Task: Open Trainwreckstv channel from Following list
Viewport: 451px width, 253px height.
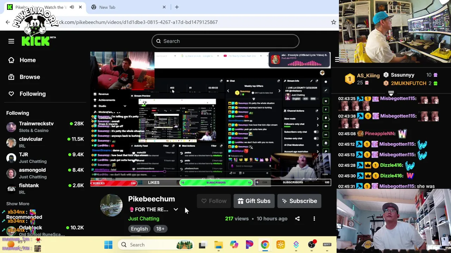Action: (45, 127)
